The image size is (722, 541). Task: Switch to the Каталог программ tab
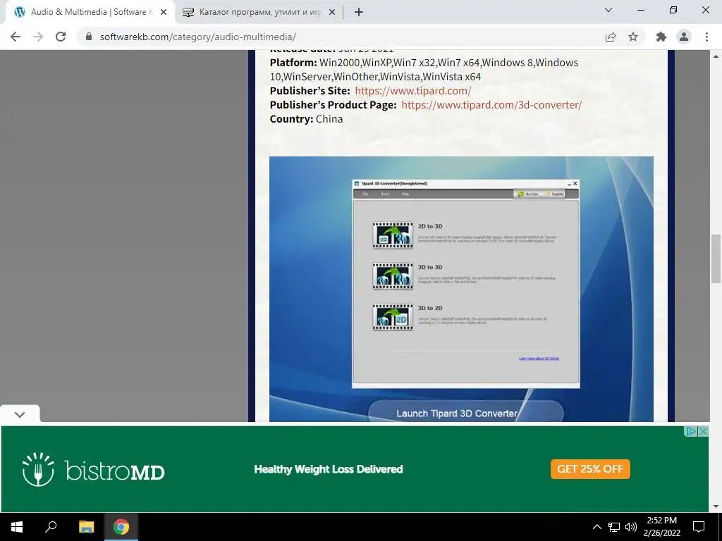260,13
